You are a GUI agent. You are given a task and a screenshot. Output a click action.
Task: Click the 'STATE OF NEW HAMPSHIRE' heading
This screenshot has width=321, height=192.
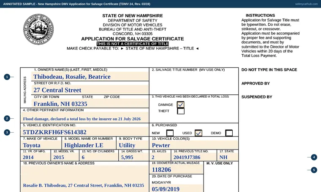pos(133,16)
